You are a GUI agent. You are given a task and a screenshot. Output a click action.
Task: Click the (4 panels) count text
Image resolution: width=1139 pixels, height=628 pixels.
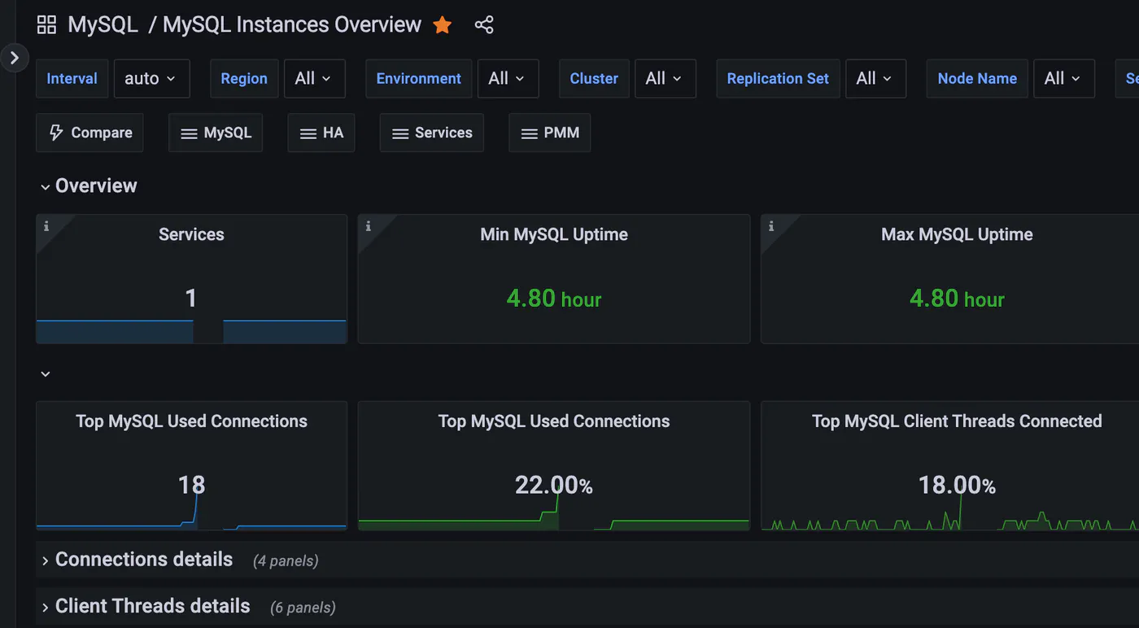pos(286,560)
